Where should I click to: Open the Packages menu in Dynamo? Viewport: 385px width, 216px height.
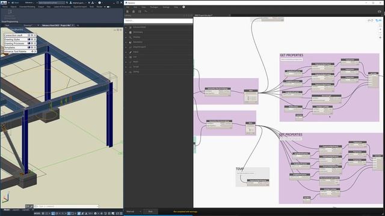pyautogui.click(x=154, y=7)
